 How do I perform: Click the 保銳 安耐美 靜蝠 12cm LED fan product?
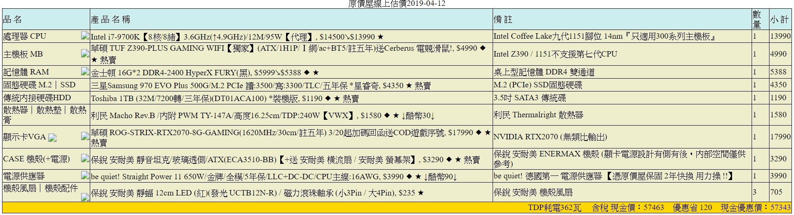[x=257, y=193]
